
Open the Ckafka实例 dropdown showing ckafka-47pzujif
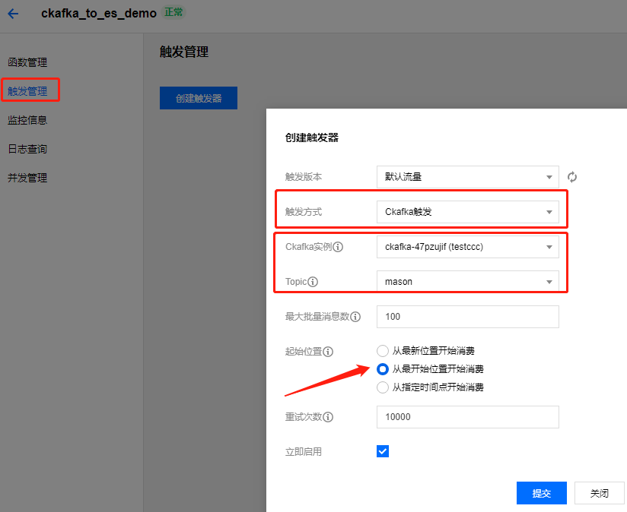pyautogui.click(x=467, y=247)
